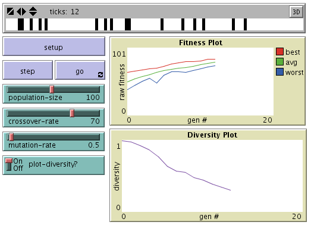Click the population-size slider handle
The height and width of the screenshot is (225, 311).
[x=52, y=89]
